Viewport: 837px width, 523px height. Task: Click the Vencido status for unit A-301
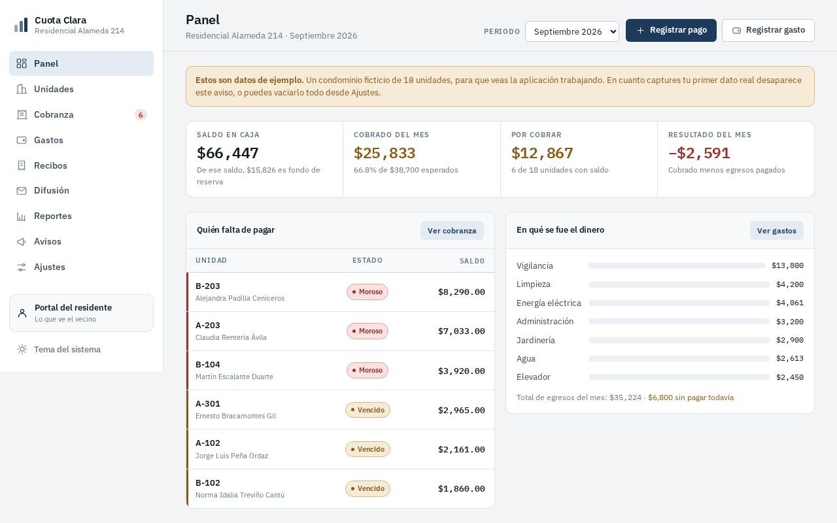pos(367,410)
